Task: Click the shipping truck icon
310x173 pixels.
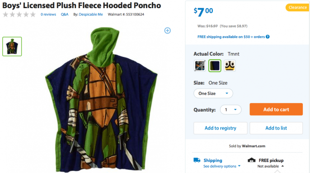Action: [x=197, y=160]
